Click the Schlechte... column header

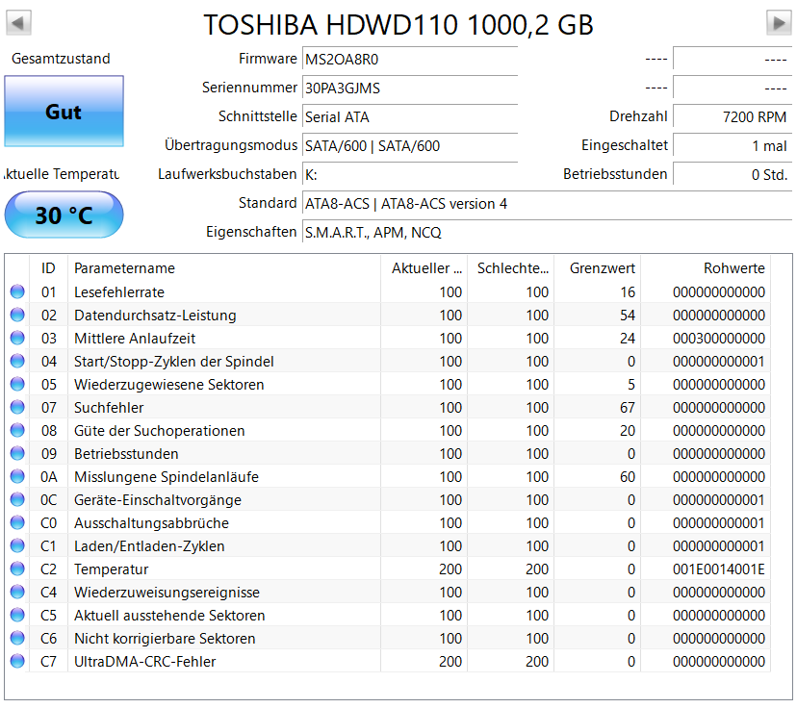coord(511,267)
